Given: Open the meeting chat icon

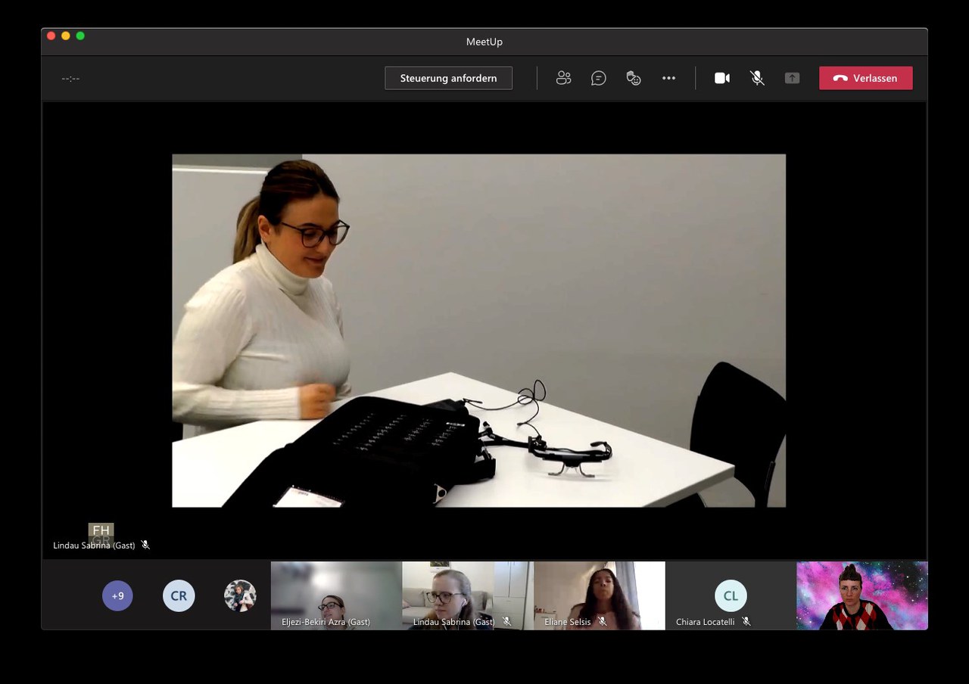Looking at the screenshot, I should [599, 78].
